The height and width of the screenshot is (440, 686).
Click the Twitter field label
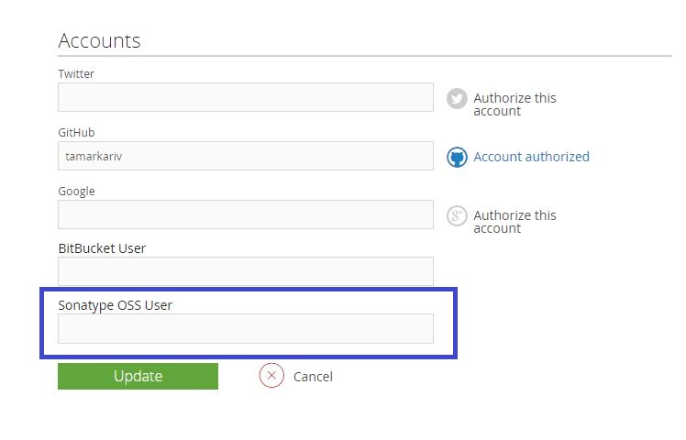pos(76,73)
